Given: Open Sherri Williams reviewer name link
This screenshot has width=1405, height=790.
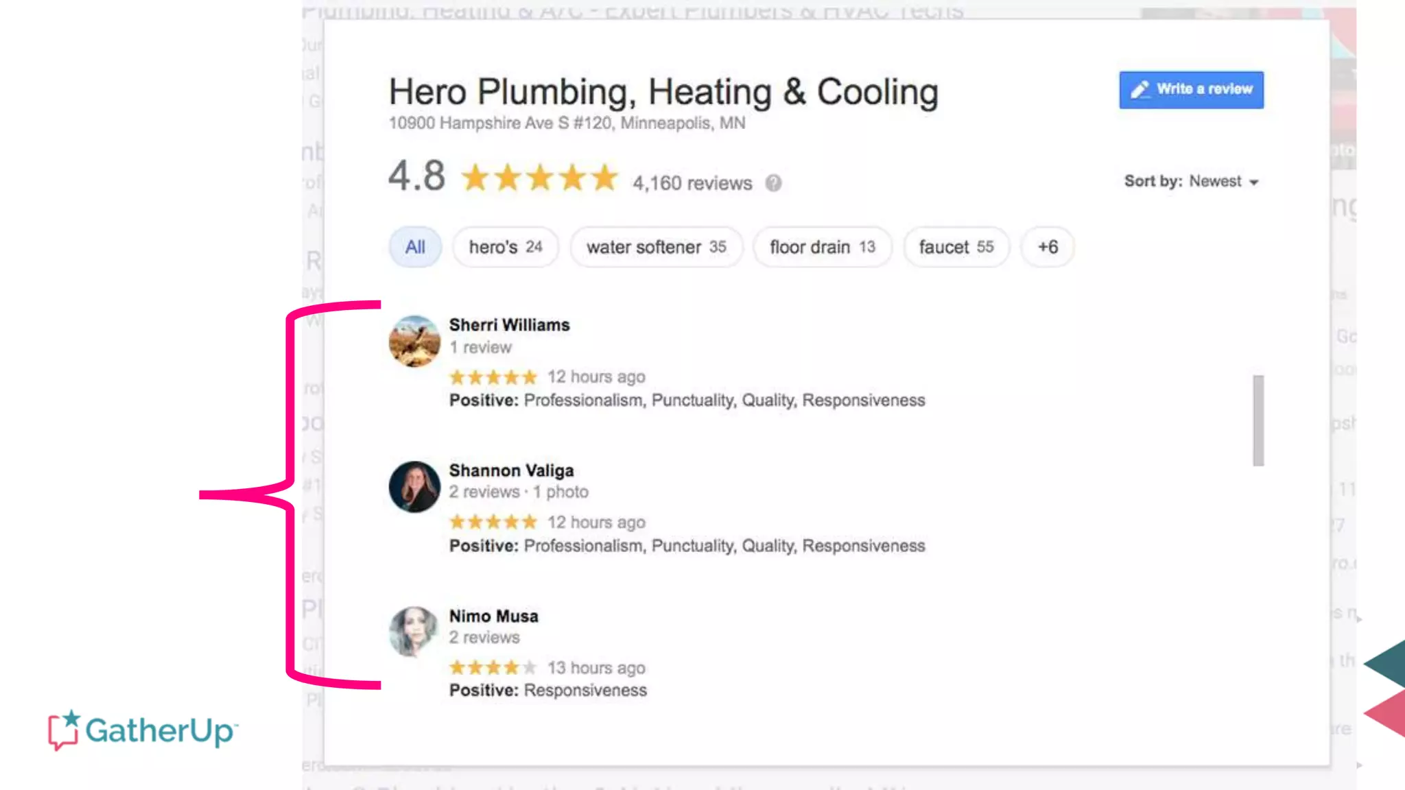Looking at the screenshot, I should pos(509,325).
